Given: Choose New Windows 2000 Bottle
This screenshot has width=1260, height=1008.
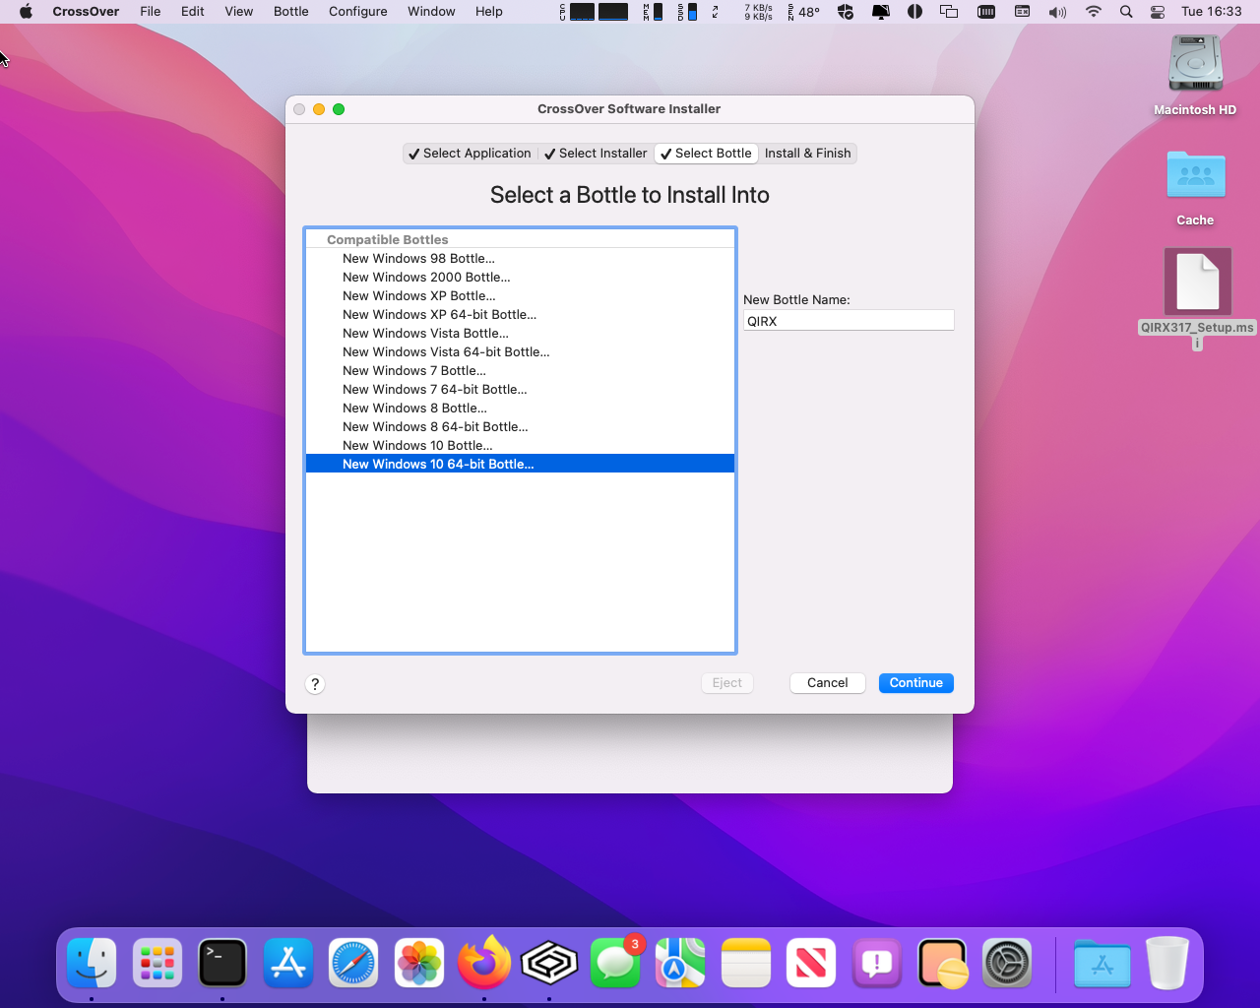Looking at the screenshot, I should tap(520, 278).
